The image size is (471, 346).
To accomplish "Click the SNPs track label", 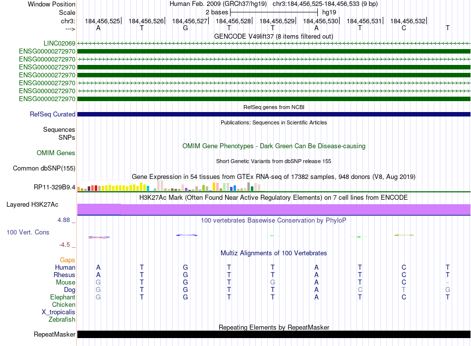I will point(67,137).
